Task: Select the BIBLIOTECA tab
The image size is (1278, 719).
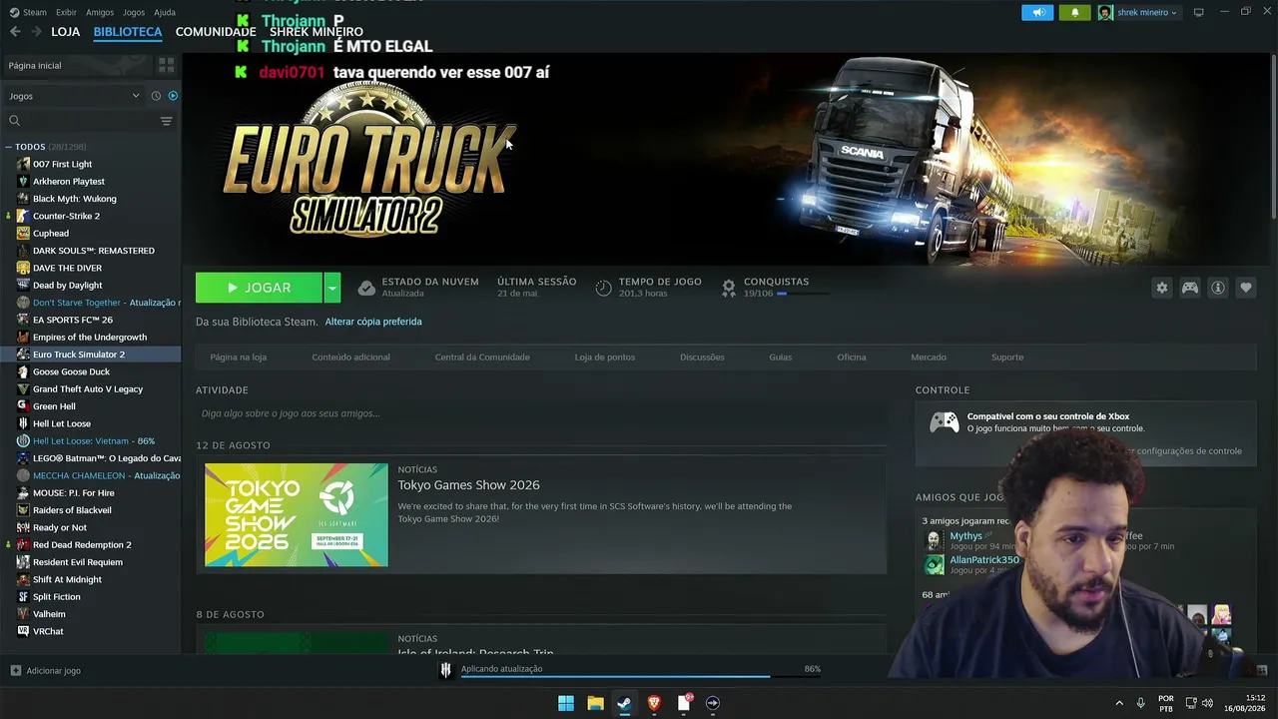Action: (128, 32)
